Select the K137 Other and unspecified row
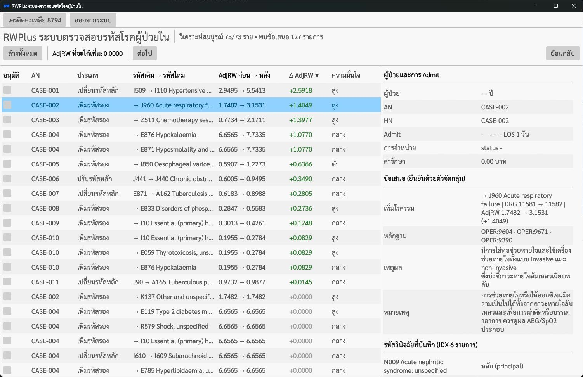 (x=191, y=297)
